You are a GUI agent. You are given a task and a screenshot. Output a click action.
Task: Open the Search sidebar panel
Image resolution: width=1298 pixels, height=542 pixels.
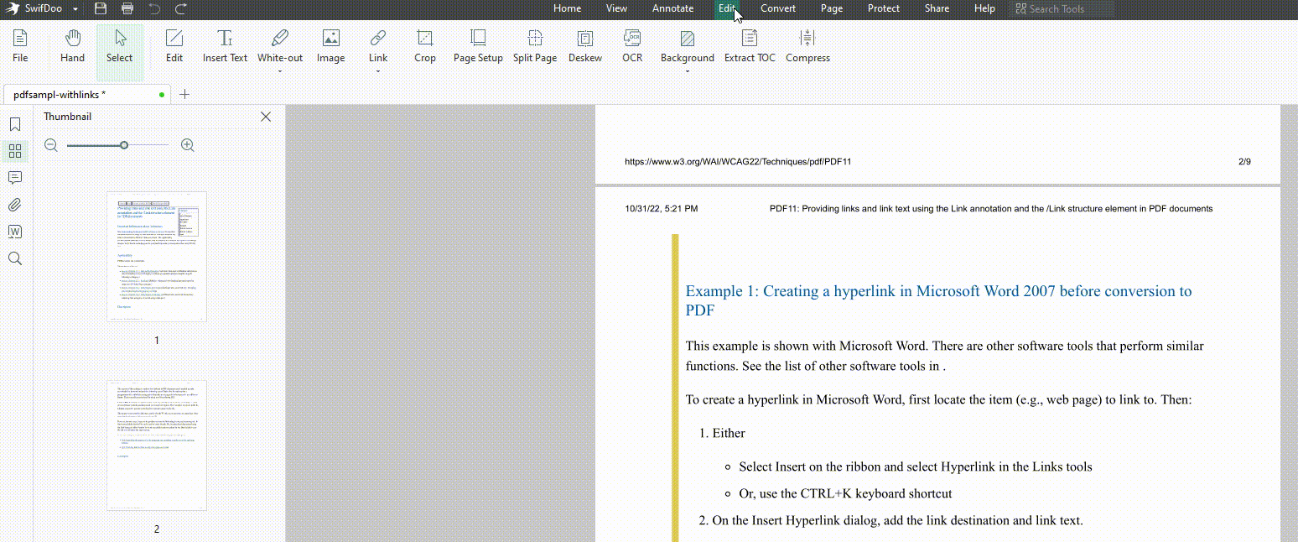tap(15, 258)
